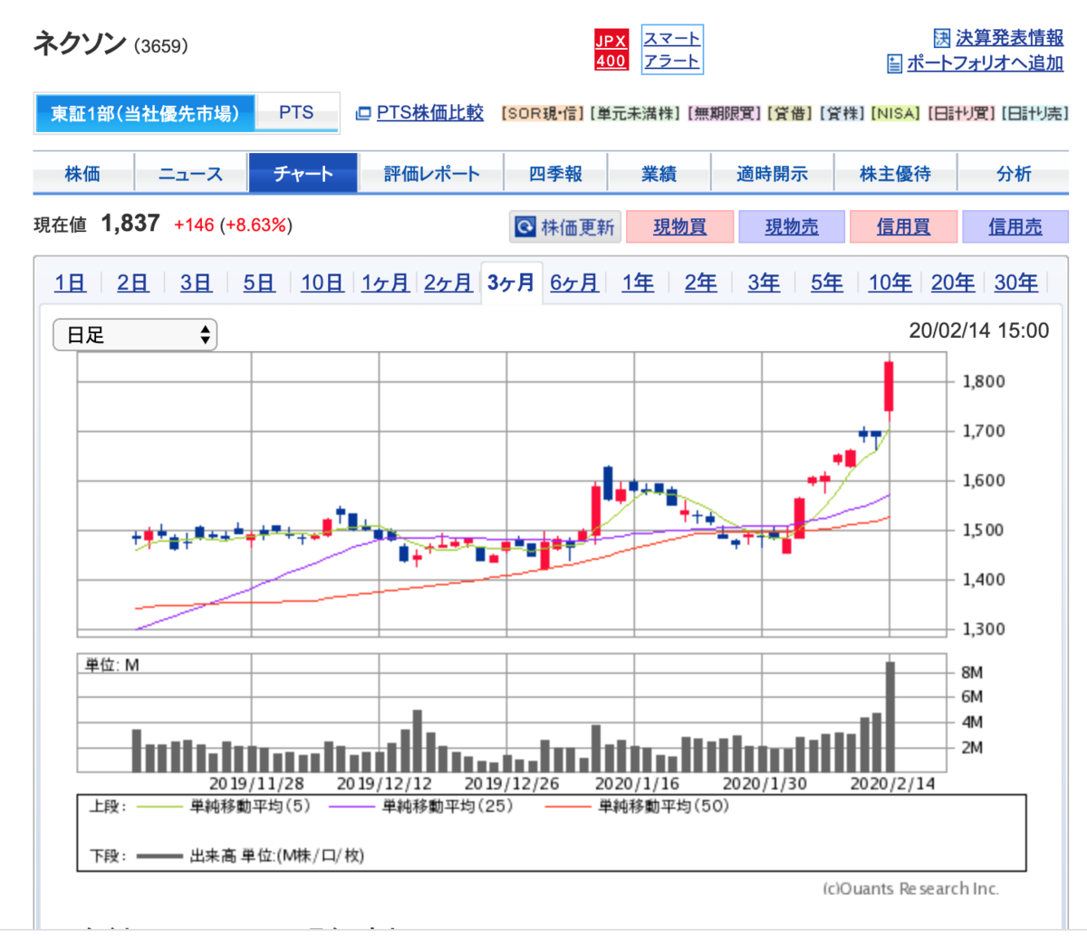Click the JPX 400 index badge
This screenshot has width=1087, height=938.
611,50
